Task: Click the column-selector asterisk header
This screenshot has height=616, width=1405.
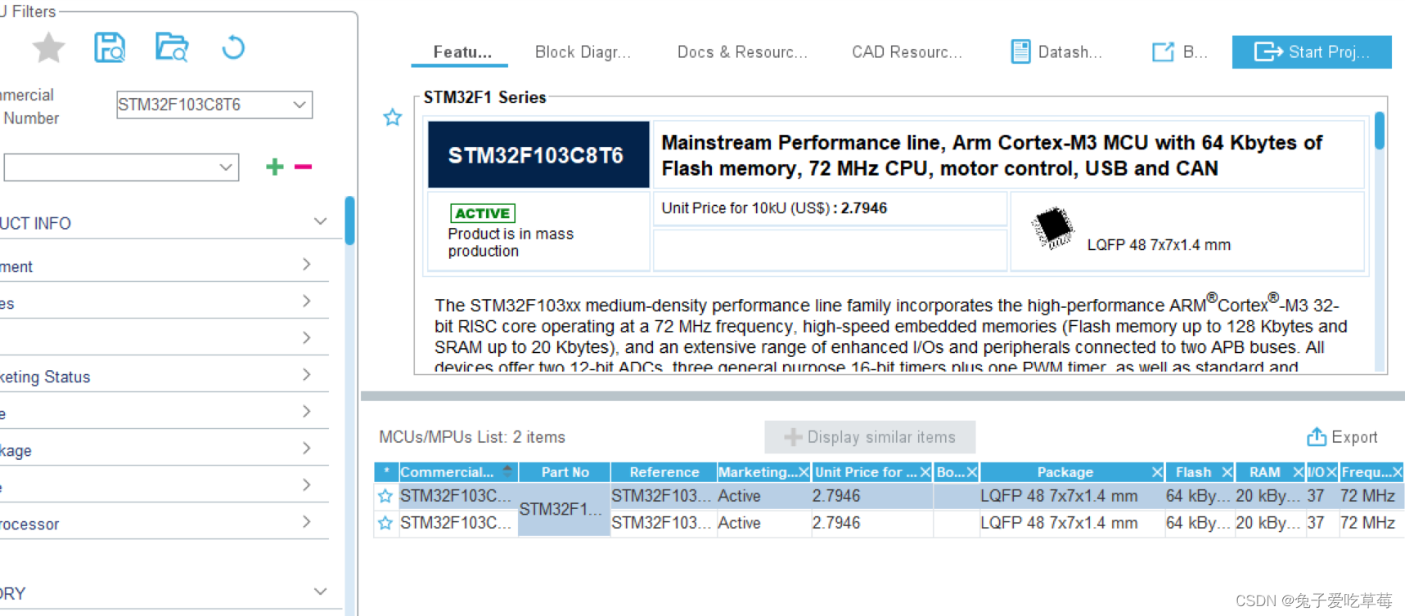Action: point(386,472)
